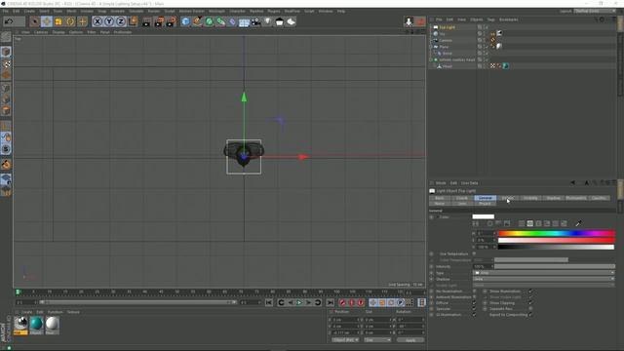Image resolution: width=624 pixels, height=351 pixels.
Task: Open Edit Render Settings icon
Action: [171, 21]
